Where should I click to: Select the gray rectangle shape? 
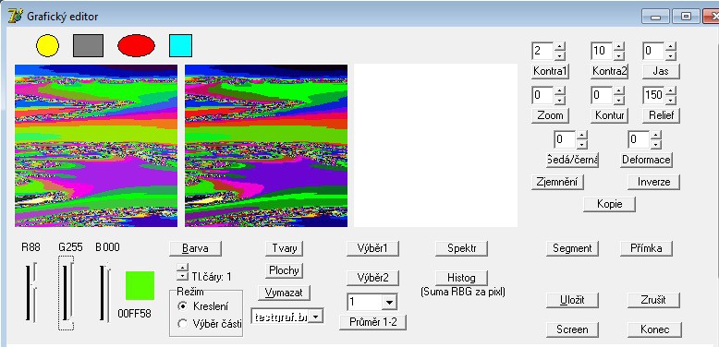pos(88,46)
